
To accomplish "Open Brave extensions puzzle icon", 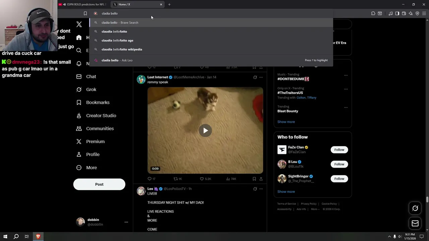I will click(x=373, y=13).
